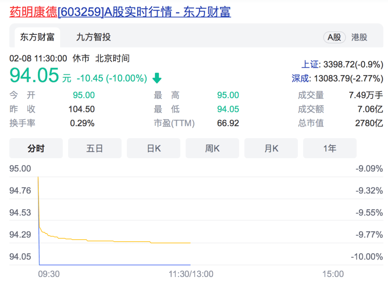
Task: Click the 09:30 time axis label
Action: 50,273
